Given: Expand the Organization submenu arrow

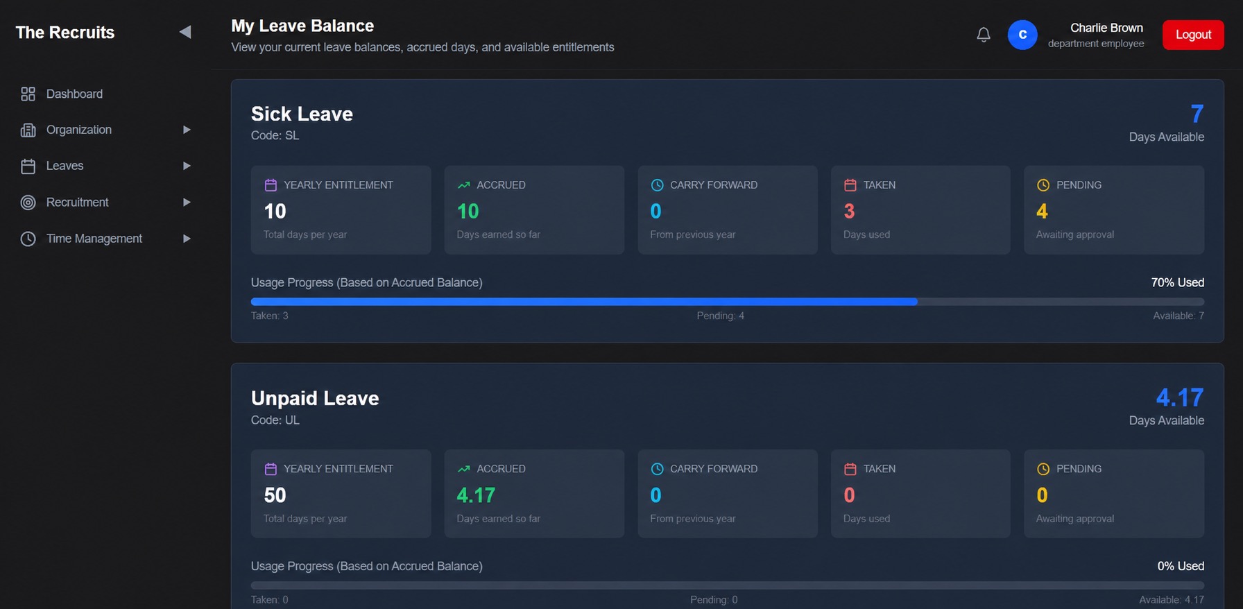Looking at the screenshot, I should click(186, 130).
